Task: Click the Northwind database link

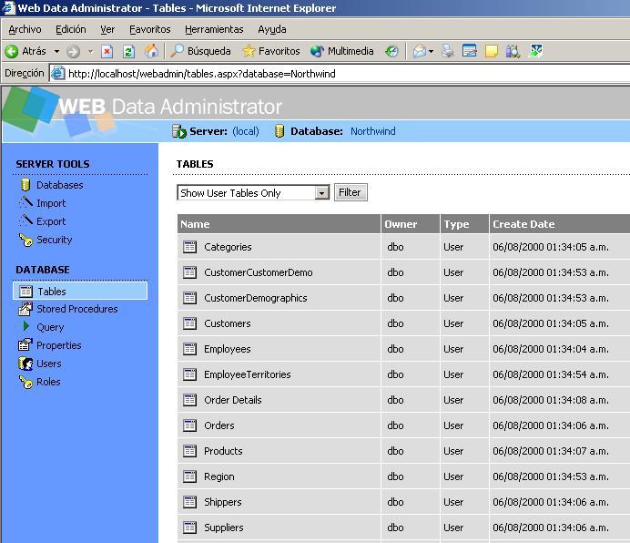Action: click(x=373, y=131)
